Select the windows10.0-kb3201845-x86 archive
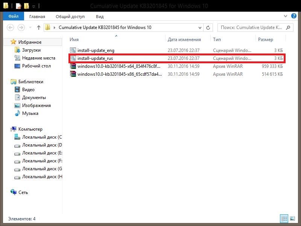Screen dimensions: 301x226 pyautogui.click(x=176, y=74)
